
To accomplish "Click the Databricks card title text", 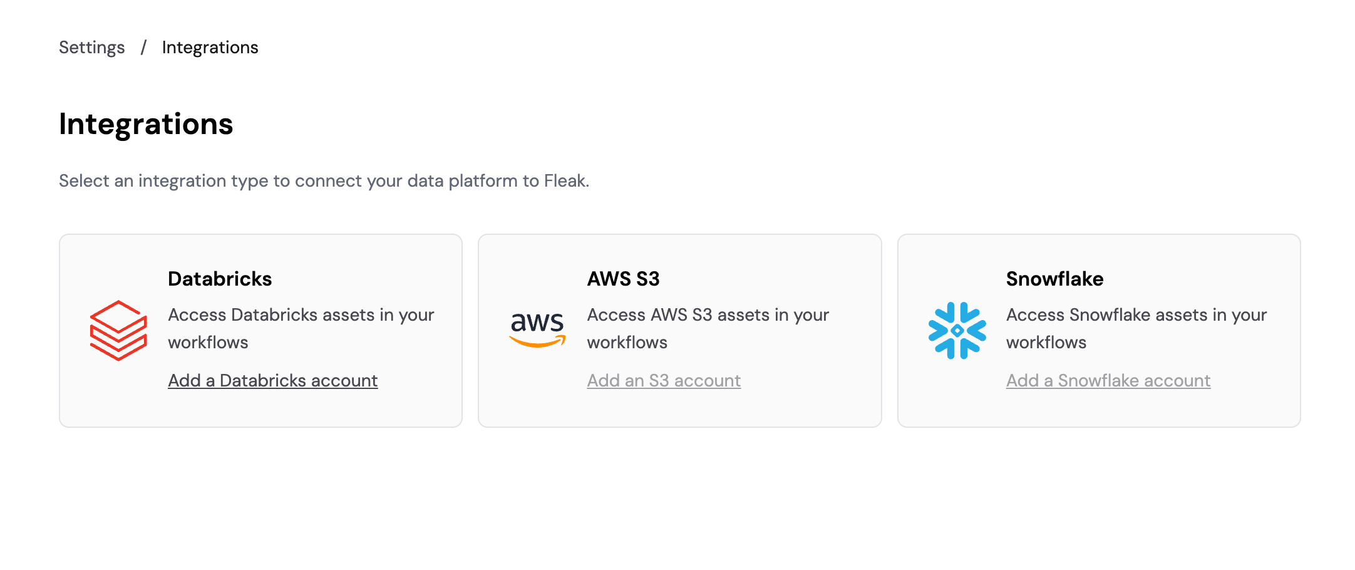I will tap(220, 279).
